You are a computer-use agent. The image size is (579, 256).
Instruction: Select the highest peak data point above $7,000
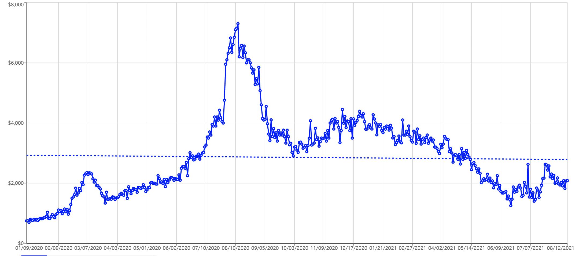238,24
